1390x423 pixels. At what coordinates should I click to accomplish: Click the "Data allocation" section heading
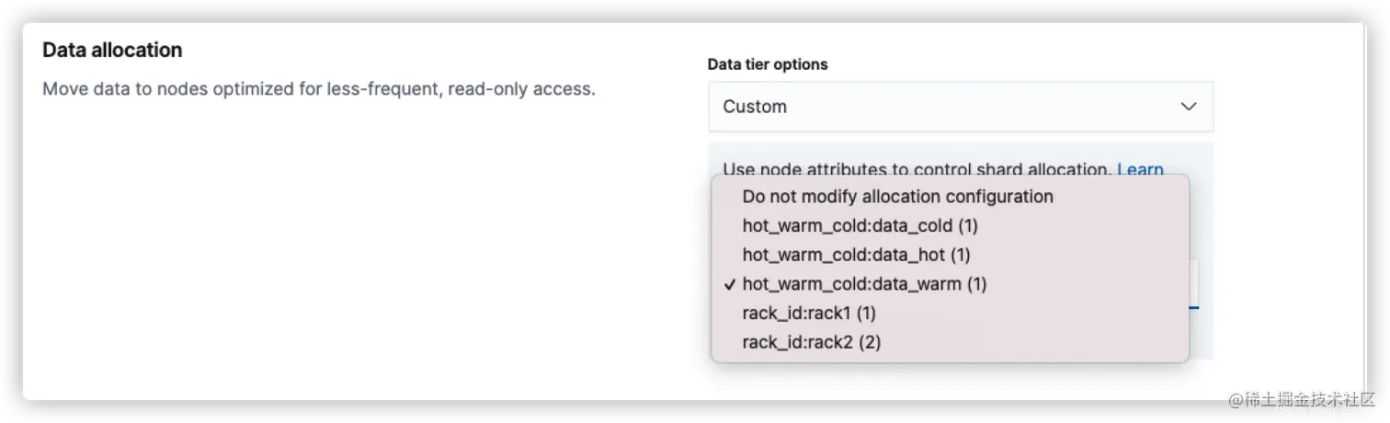click(x=112, y=51)
